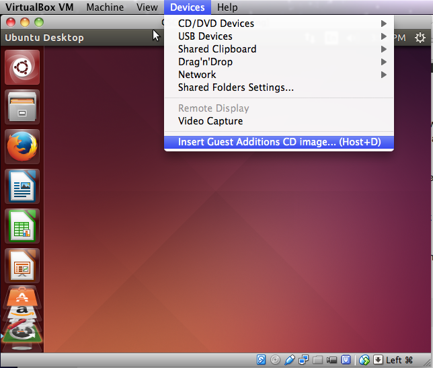
Task: Click the video capture status icon
Action: tap(331, 360)
